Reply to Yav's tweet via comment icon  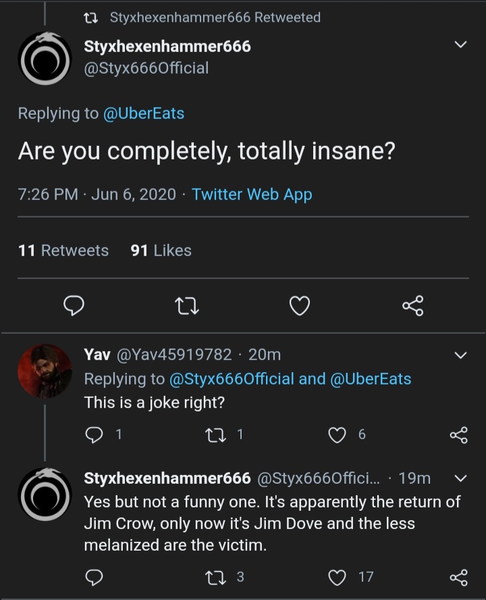94,434
